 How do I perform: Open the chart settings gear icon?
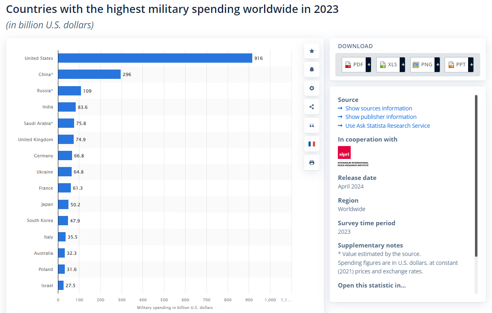[311, 88]
